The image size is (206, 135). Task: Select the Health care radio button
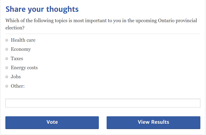(7, 40)
